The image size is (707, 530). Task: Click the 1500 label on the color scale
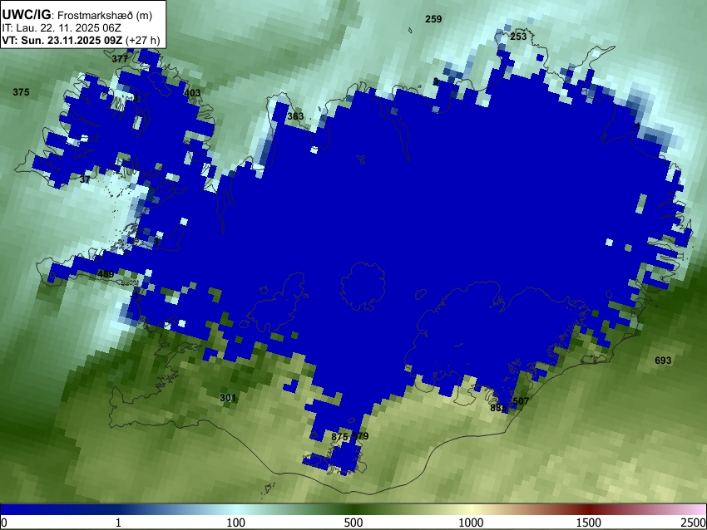click(589, 523)
